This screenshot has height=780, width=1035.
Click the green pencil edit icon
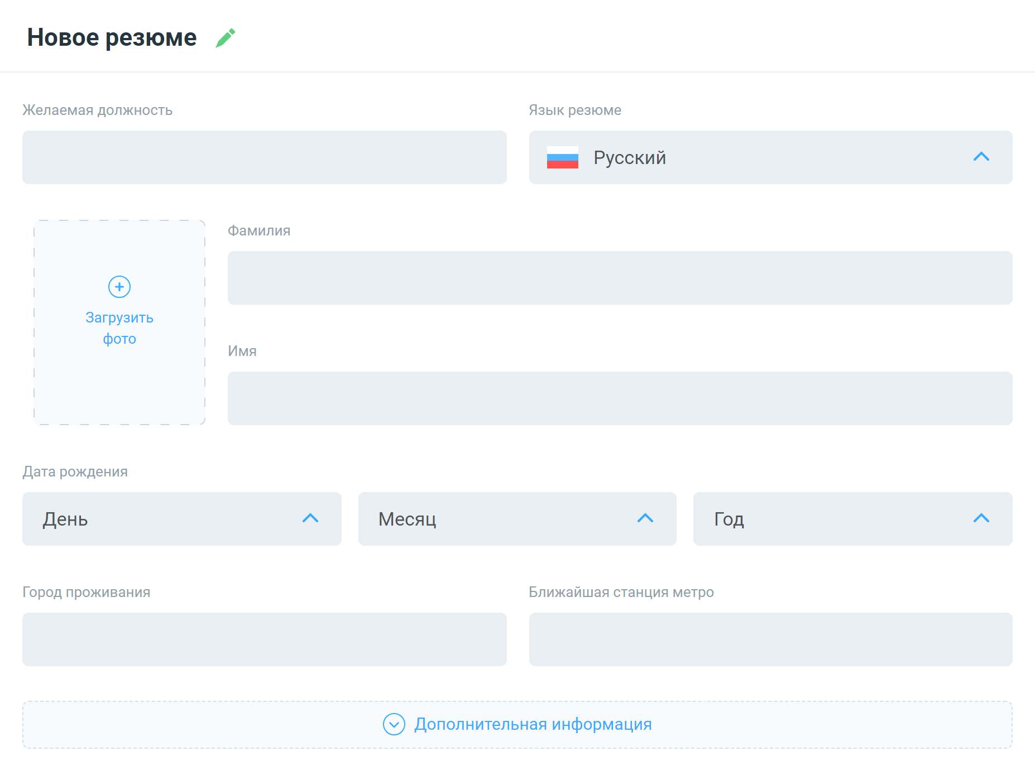226,38
